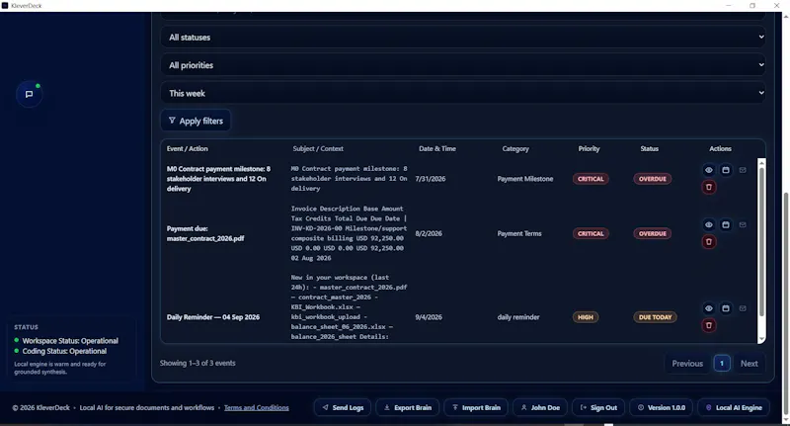Image resolution: width=790 pixels, height=426 pixels.
Task: Sign Out of KleverDeck
Action: tap(598, 407)
